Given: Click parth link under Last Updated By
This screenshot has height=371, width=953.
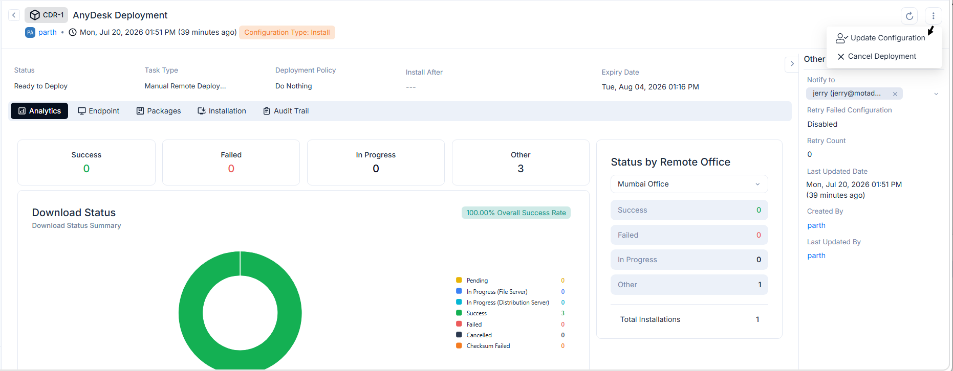Looking at the screenshot, I should point(816,256).
